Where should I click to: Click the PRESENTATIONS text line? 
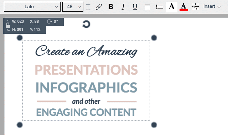tap(86, 70)
